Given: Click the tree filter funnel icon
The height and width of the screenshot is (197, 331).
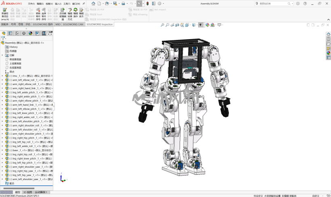Looking at the screenshot, I should coord(3,38).
